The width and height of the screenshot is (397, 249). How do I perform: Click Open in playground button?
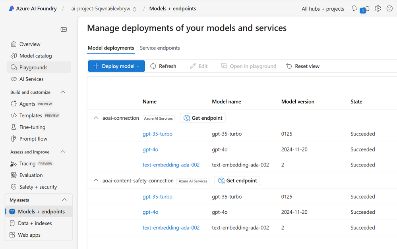tap(249, 66)
